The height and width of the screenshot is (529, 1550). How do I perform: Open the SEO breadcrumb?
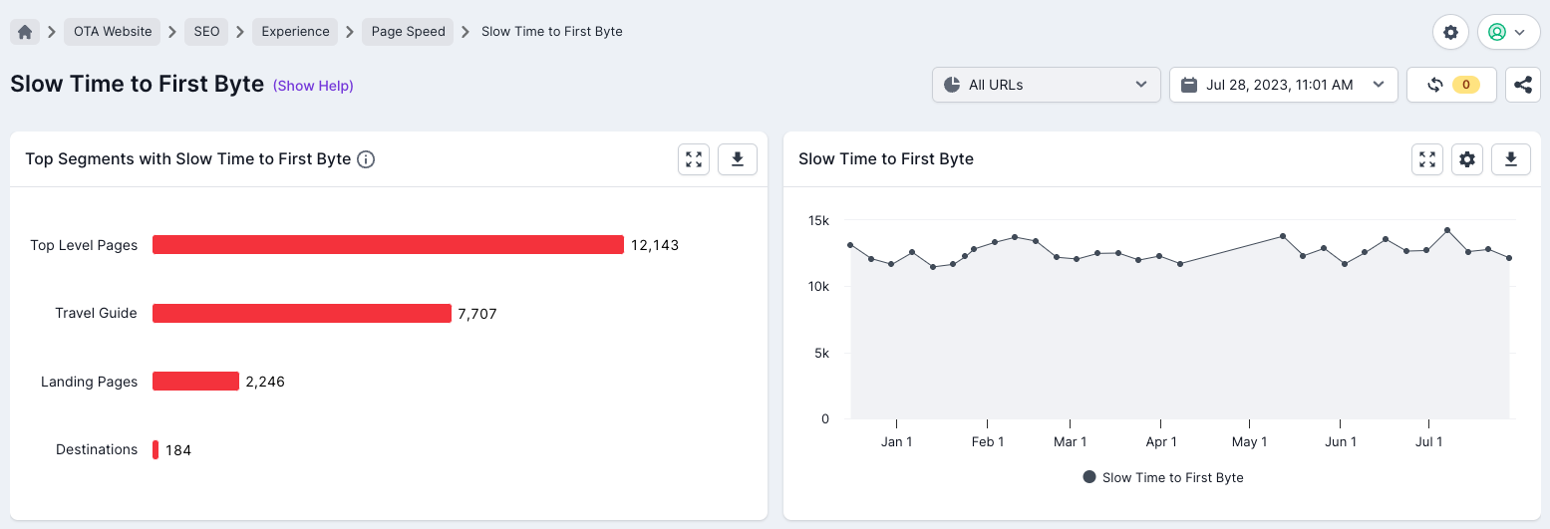pos(206,32)
